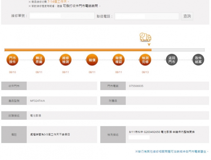
Task: Click the 備註 label cell
Action: pyautogui.click(x=14, y=135)
